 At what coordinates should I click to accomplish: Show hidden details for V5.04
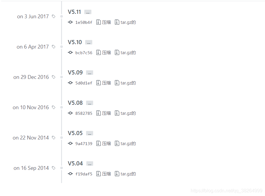[90, 164]
